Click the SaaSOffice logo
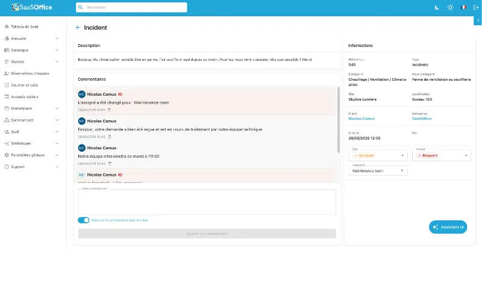 [x=32, y=7]
